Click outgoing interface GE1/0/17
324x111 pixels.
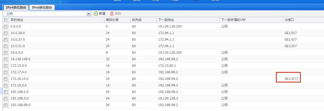tap(292, 79)
